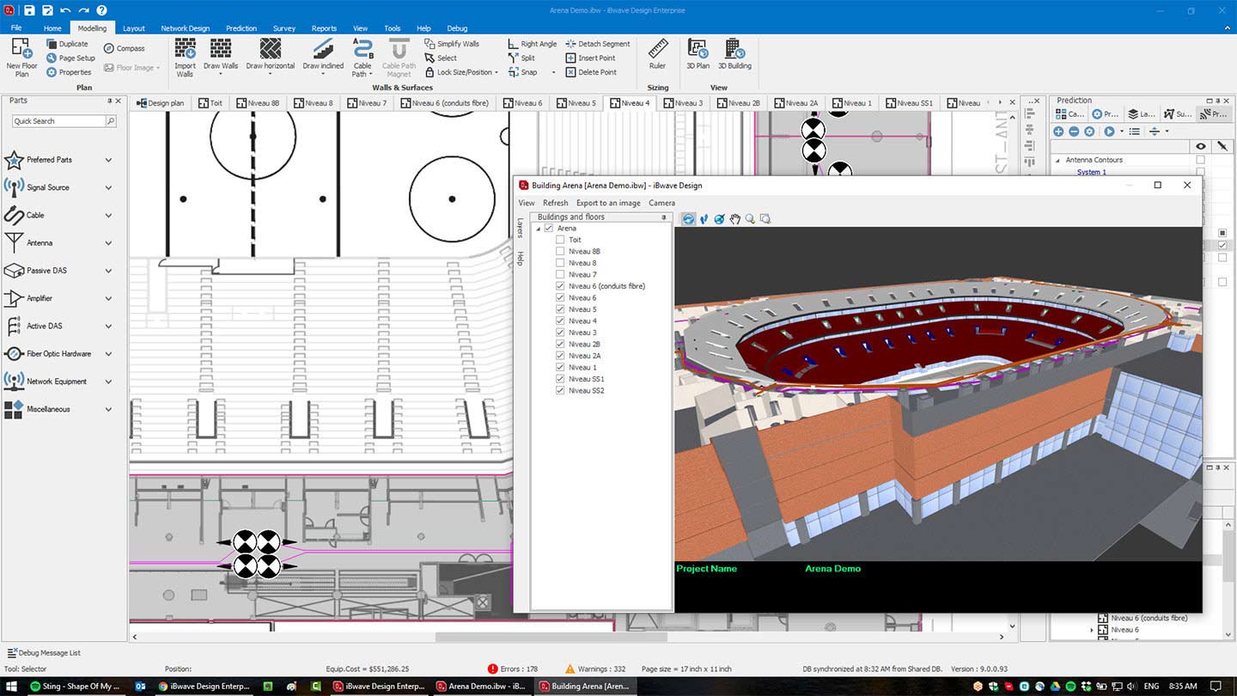Expand the Preferred Parts category
The height and width of the screenshot is (696, 1237).
coord(108,160)
